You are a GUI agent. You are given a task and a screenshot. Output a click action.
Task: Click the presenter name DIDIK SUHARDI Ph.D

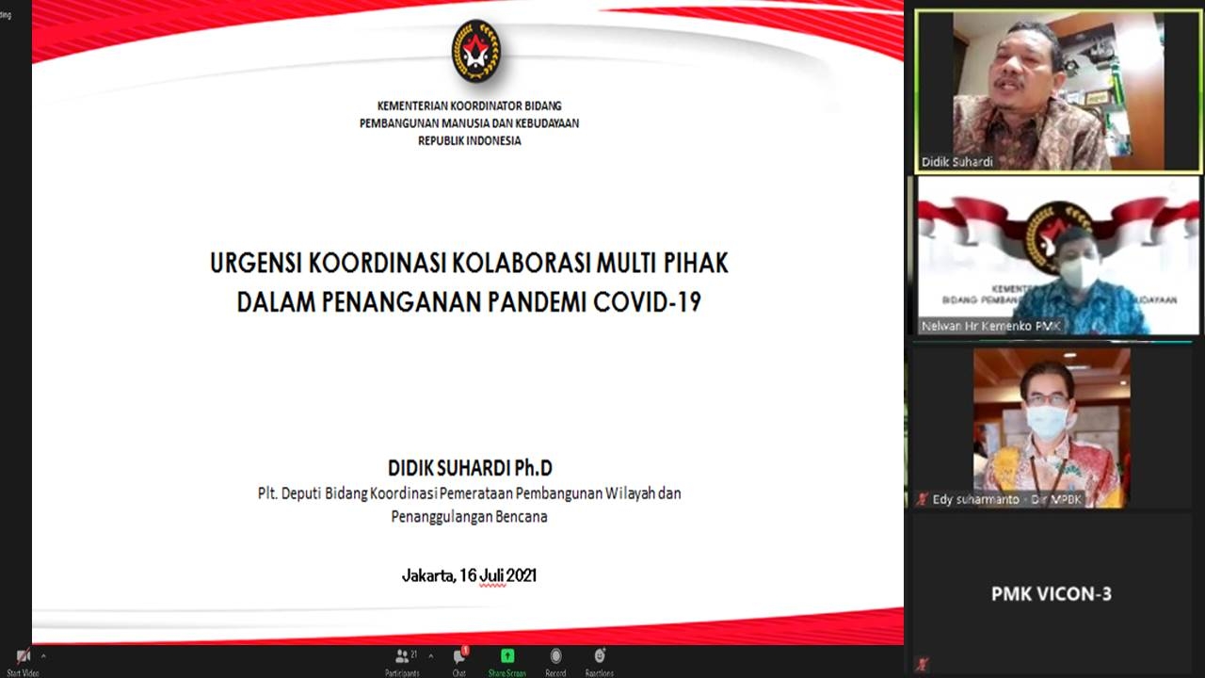pyautogui.click(x=469, y=468)
